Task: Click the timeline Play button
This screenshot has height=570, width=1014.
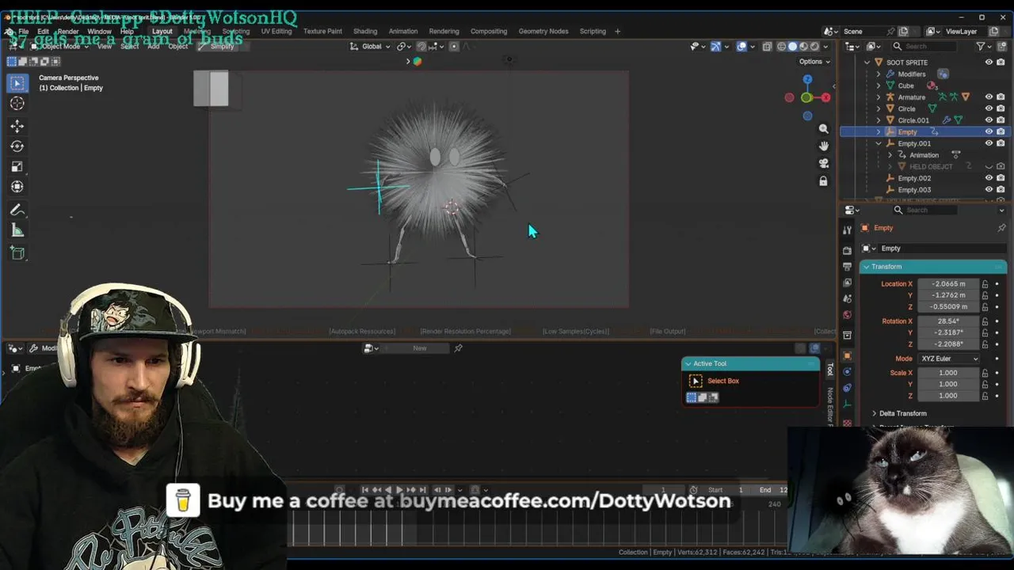Action: (x=399, y=490)
